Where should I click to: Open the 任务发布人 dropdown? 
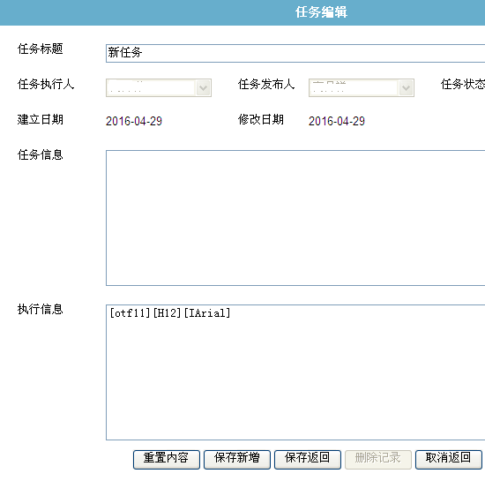pyautogui.click(x=362, y=88)
